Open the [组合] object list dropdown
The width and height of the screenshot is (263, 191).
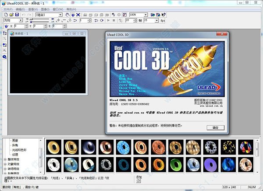(60, 15)
